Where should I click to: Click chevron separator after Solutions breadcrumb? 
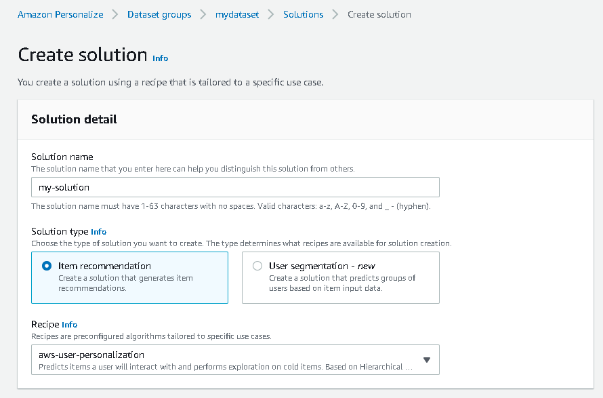click(x=335, y=15)
